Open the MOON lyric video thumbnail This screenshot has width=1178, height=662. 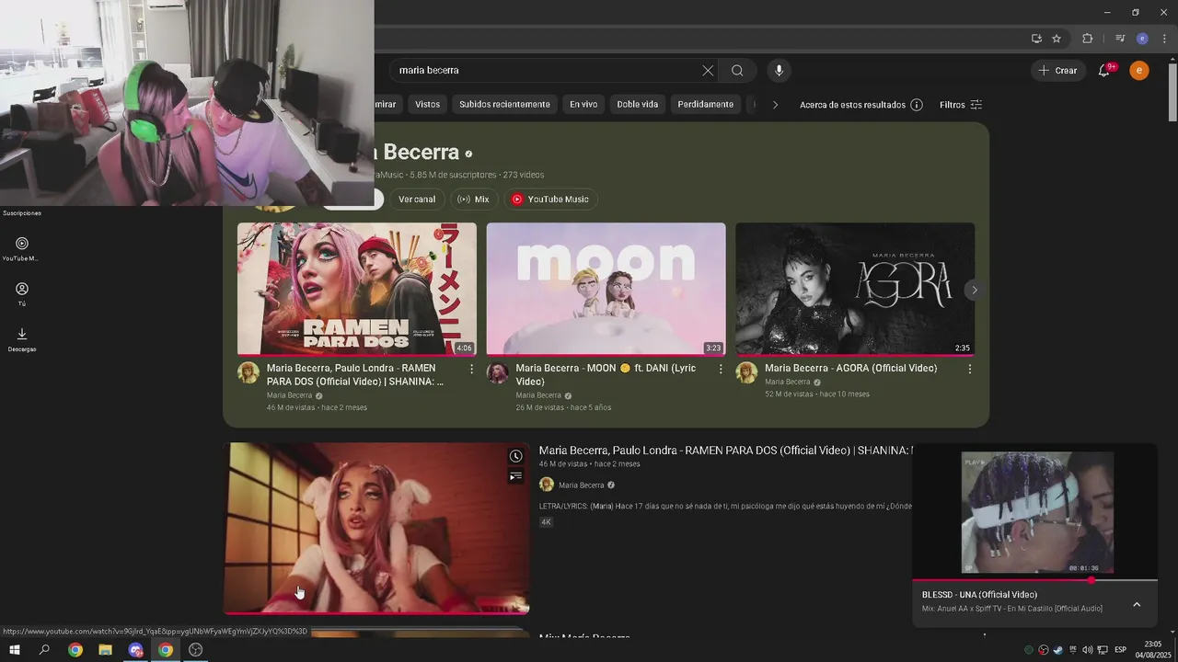[606, 289]
